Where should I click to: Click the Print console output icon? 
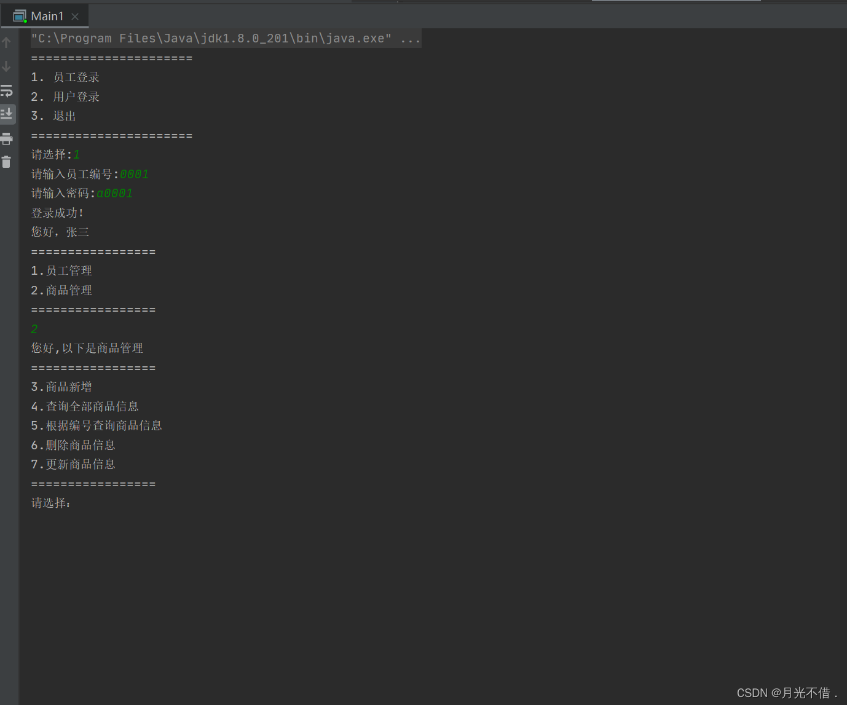[7, 138]
